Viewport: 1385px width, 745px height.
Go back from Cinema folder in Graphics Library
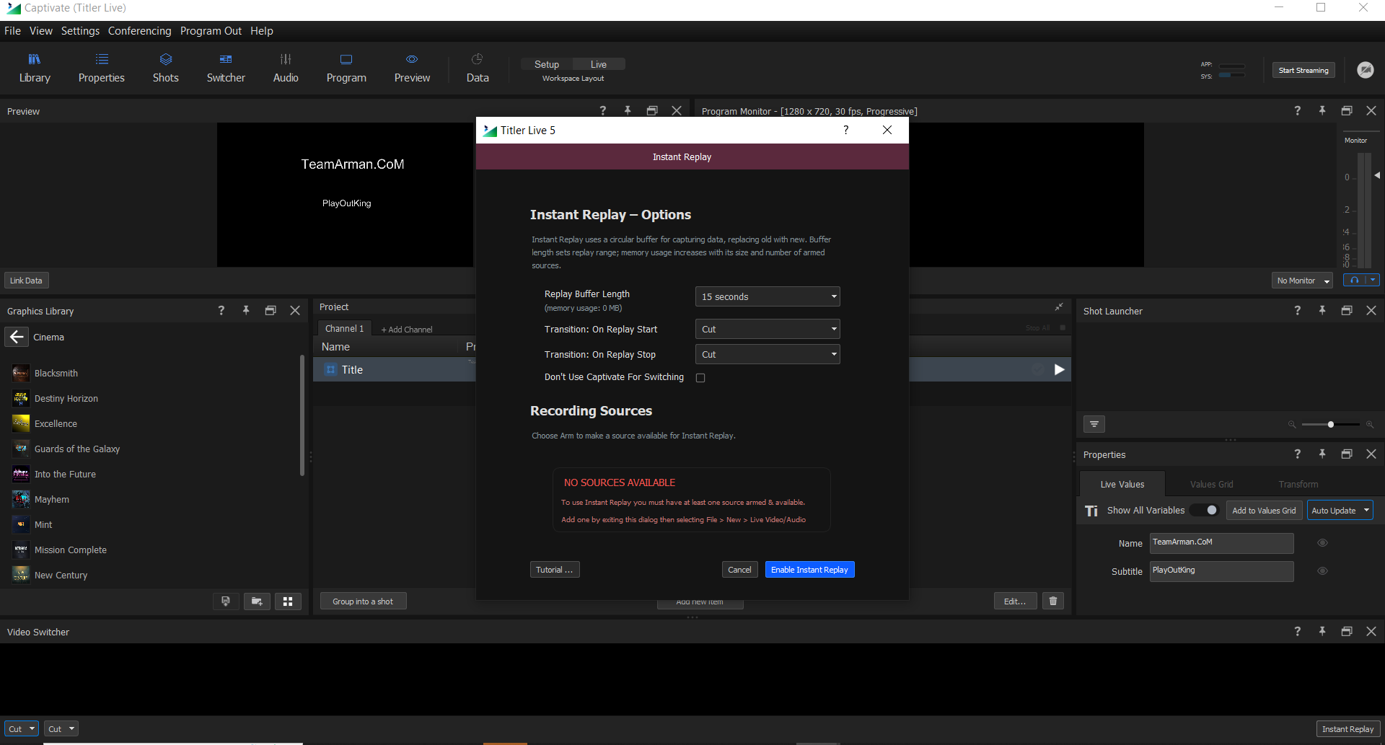pyautogui.click(x=17, y=337)
